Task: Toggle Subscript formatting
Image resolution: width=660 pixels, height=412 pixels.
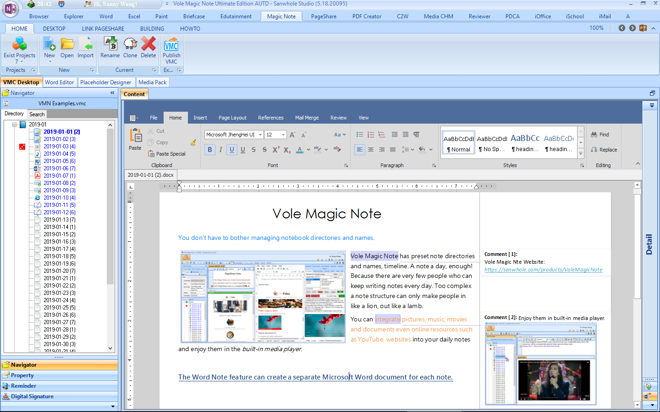Action: (x=287, y=150)
